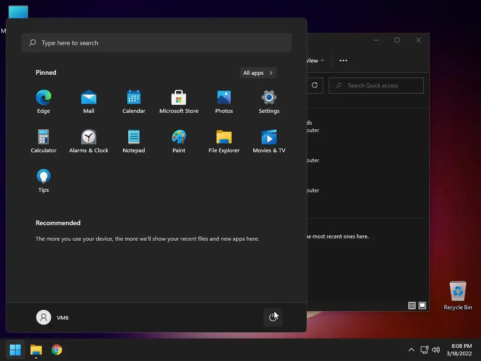
Task: Open the Calculator app
Action: (44, 141)
